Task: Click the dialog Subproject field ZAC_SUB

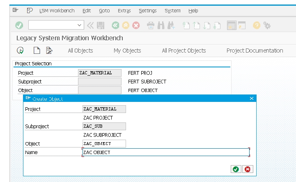Action: point(104,126)
